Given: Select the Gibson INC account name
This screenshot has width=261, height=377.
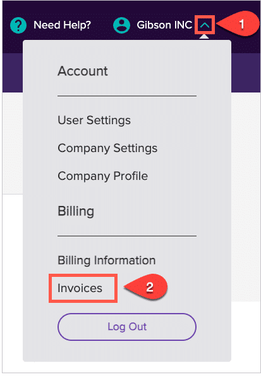Looking at the screenshot, I should (x=164, y=25).
